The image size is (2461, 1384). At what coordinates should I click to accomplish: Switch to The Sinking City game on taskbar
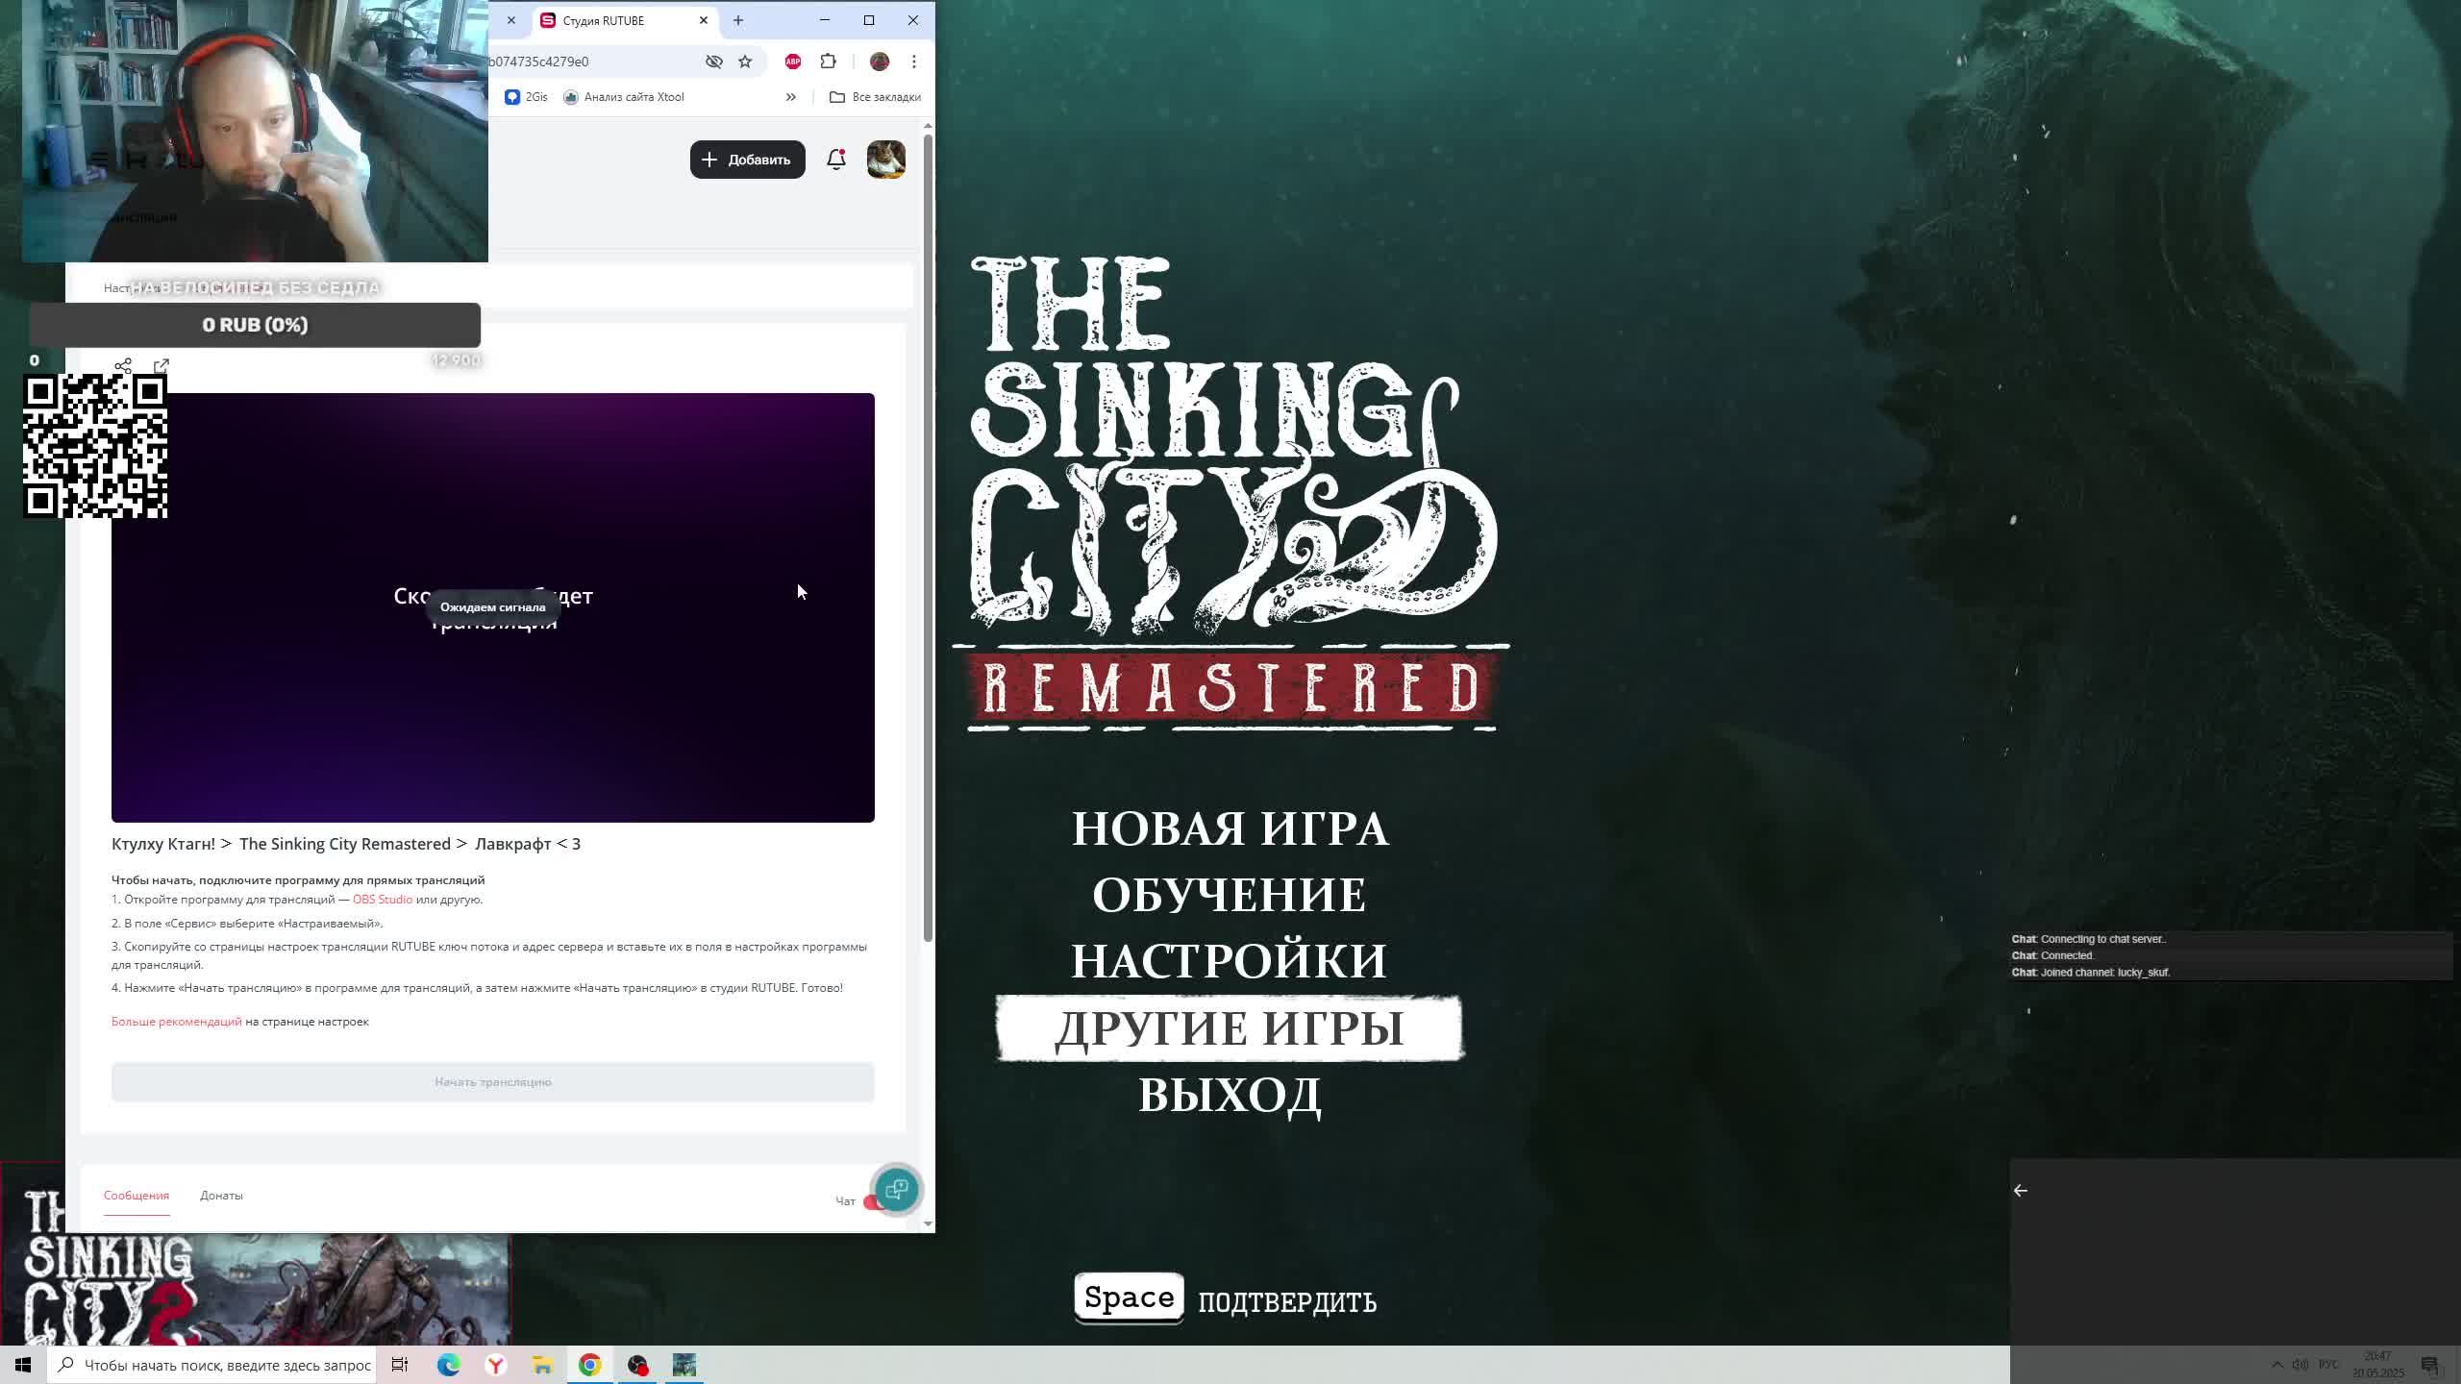[684, 1365]
